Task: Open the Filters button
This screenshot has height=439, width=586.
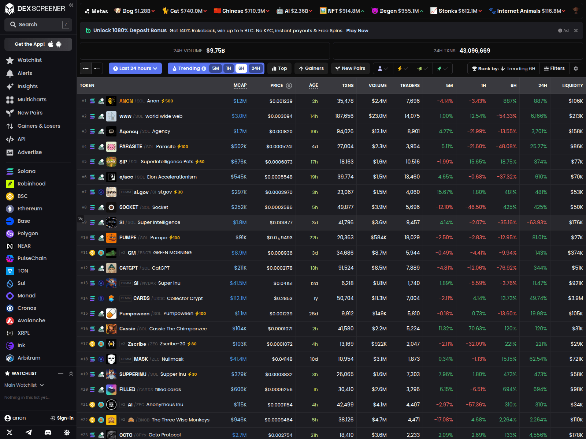Action: 554,68
